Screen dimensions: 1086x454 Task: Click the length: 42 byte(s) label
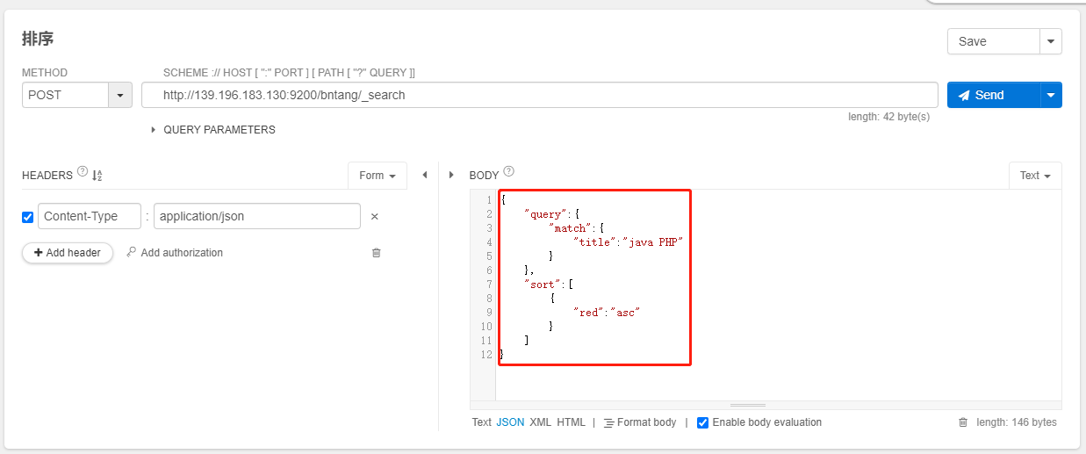click(x=888, y=116)
